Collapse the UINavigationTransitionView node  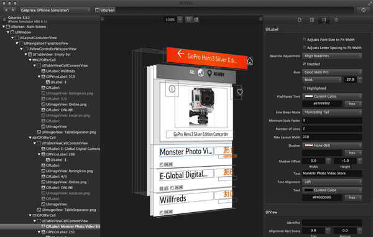click(x=17, y=44)
